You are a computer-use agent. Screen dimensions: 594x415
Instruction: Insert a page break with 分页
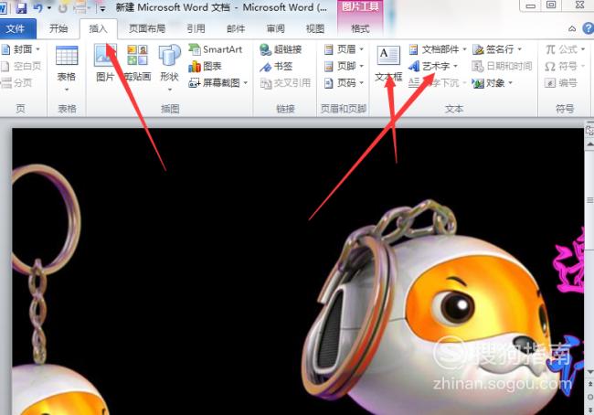[17, 82]
